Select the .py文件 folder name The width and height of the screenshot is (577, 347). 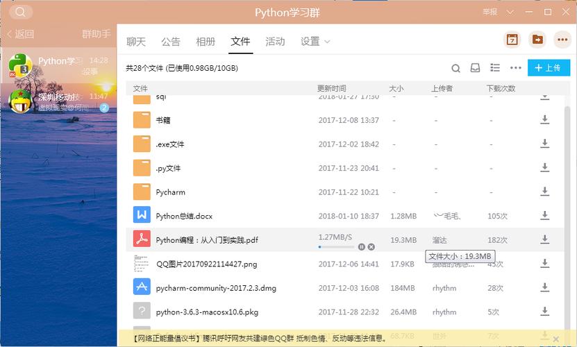(168, 168)
